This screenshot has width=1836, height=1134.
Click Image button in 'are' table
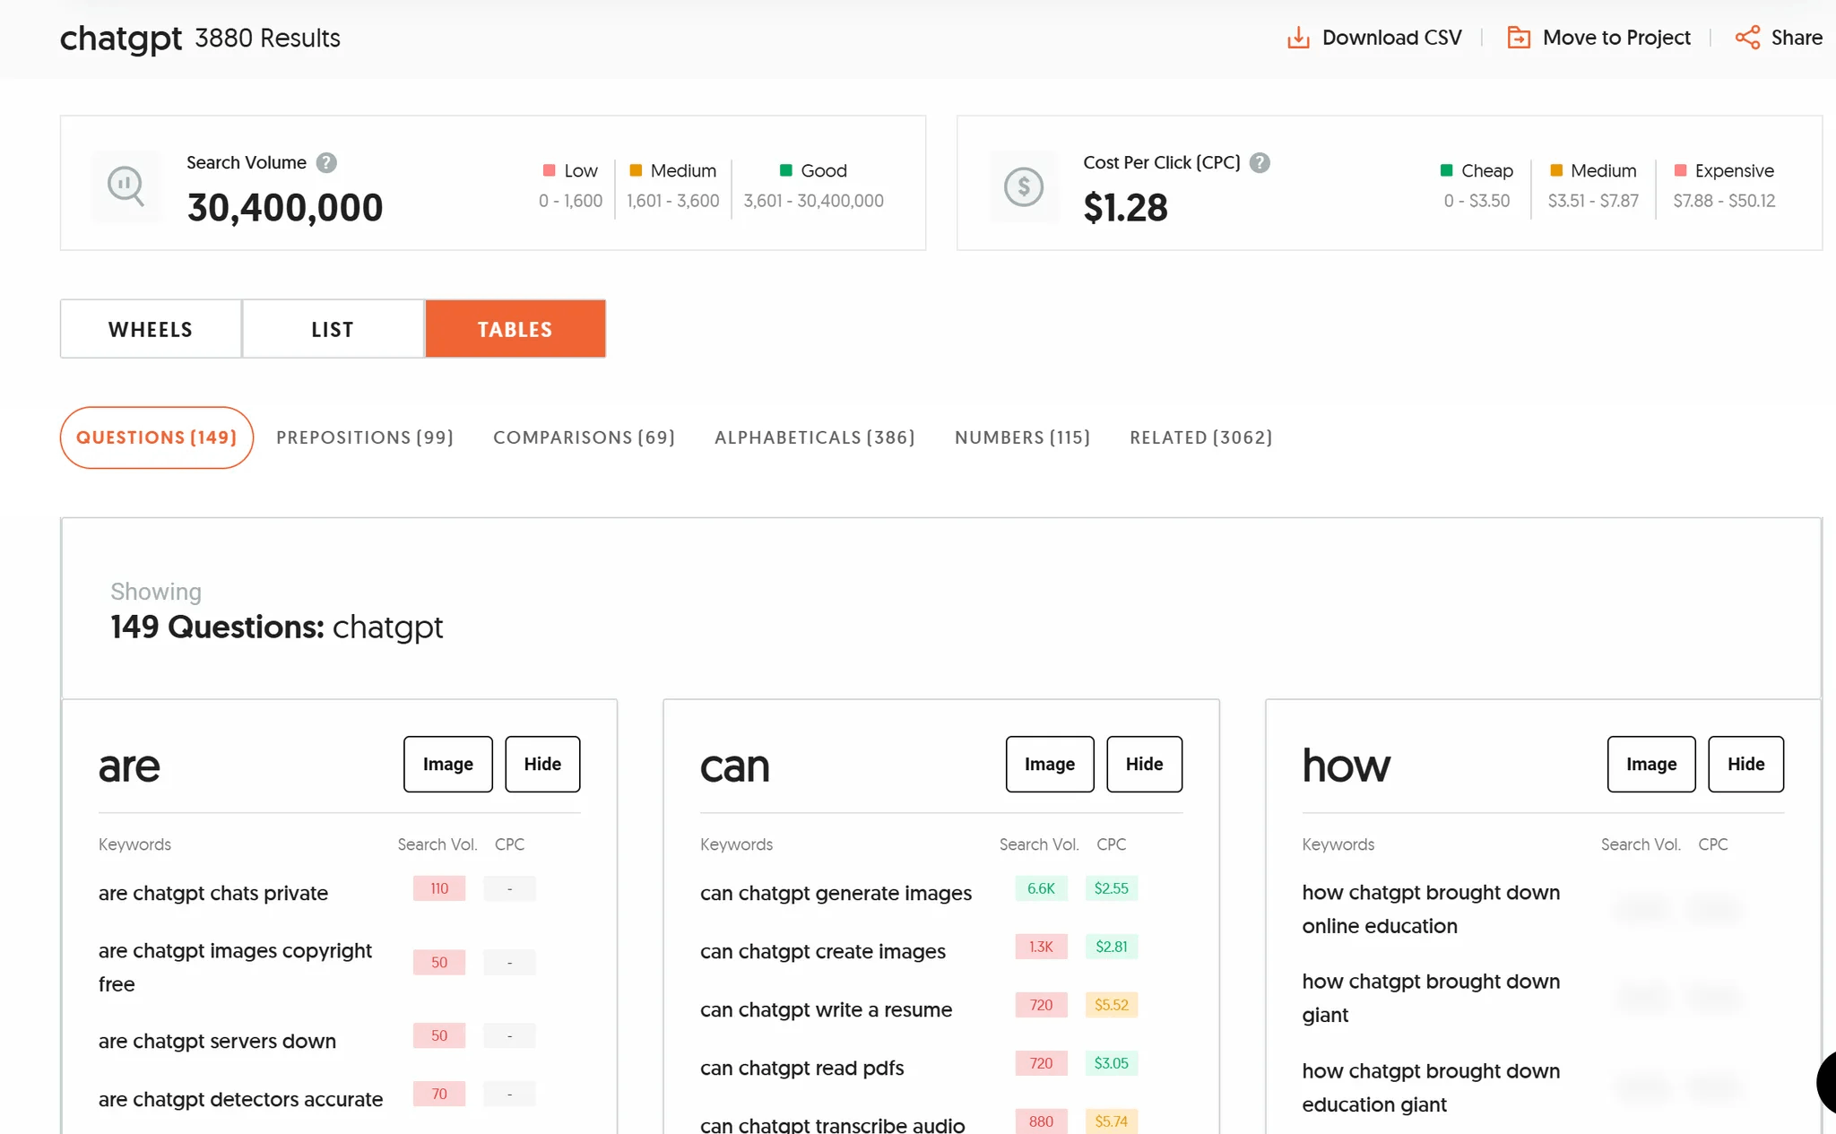448,764
